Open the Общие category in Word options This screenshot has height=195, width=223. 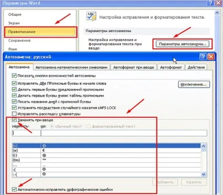(15, 15)
